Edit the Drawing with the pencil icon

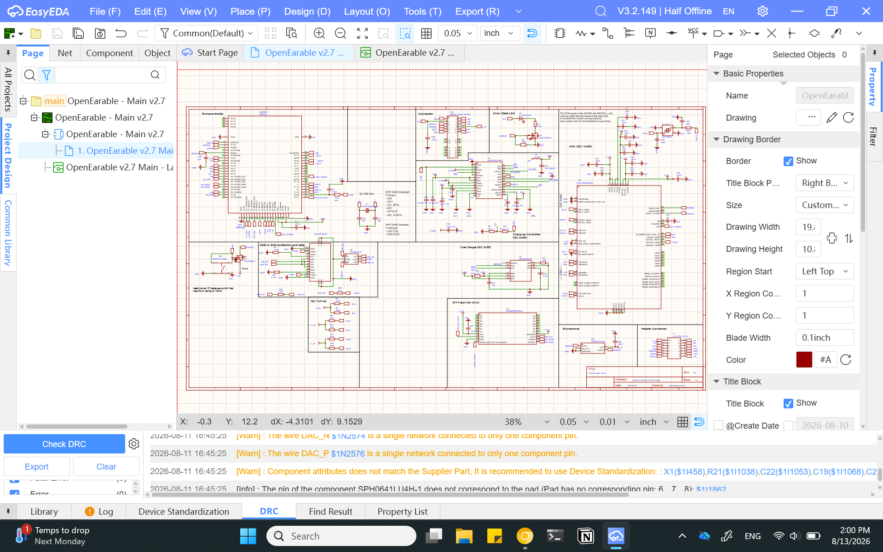click(x=831, y=117)
